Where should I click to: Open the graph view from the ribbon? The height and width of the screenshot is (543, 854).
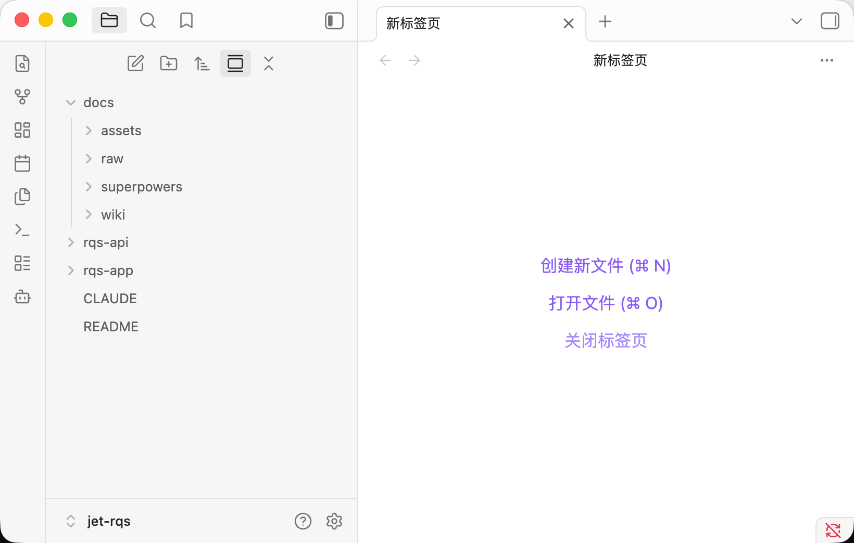pos(22,97)
